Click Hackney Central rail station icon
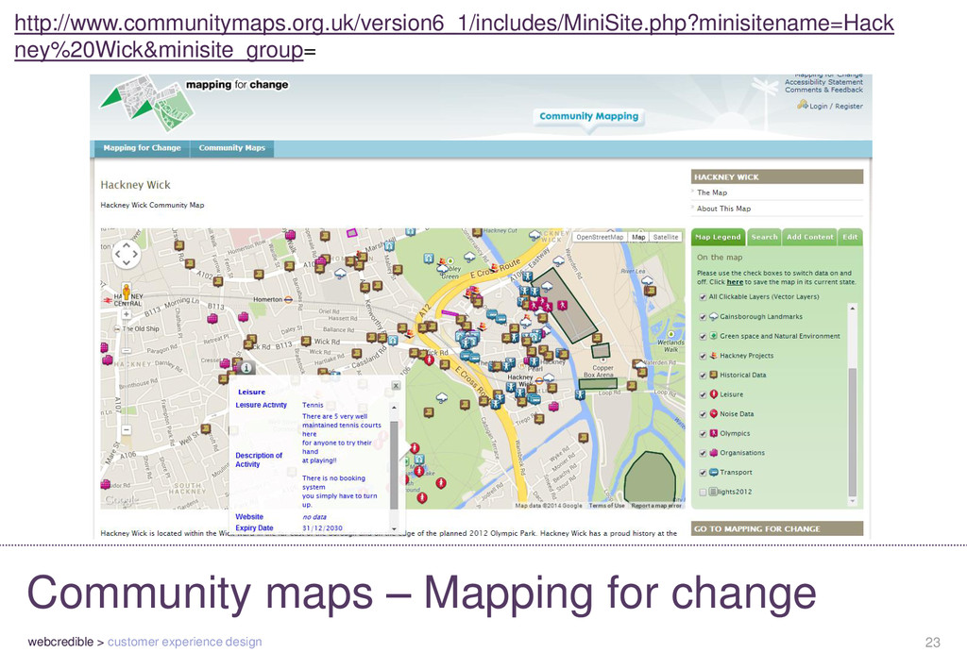 (x=108, y=298)
